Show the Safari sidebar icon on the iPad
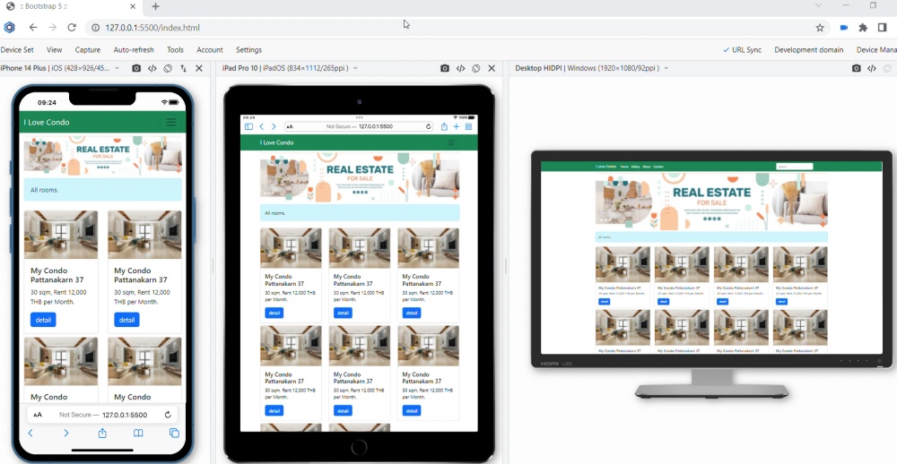 [x=248, y=127]
